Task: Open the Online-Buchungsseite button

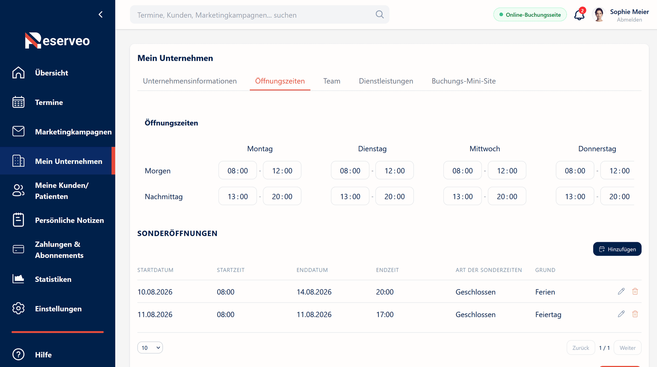Action: tap(530, 15)
